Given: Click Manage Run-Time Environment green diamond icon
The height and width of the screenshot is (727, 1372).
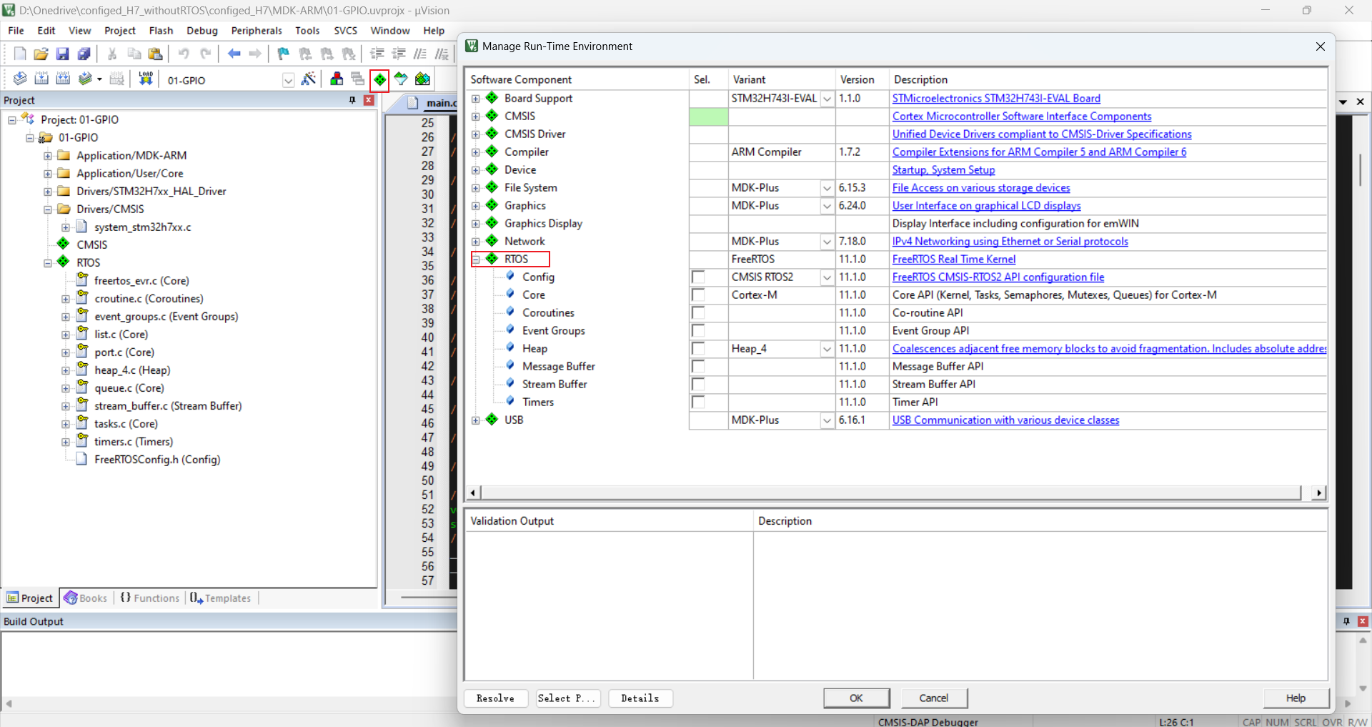Looking at the screenshot, I should coord(380,79).
